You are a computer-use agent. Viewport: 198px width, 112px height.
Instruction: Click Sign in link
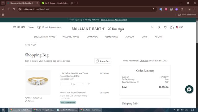[x=28, y=61]
